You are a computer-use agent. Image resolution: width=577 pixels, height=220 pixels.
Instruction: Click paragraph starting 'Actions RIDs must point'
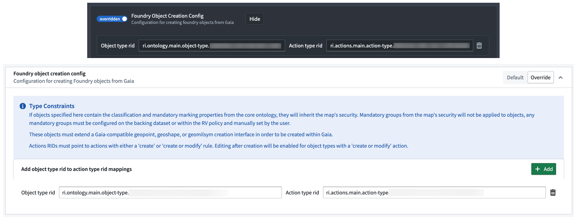pos(219,146)
